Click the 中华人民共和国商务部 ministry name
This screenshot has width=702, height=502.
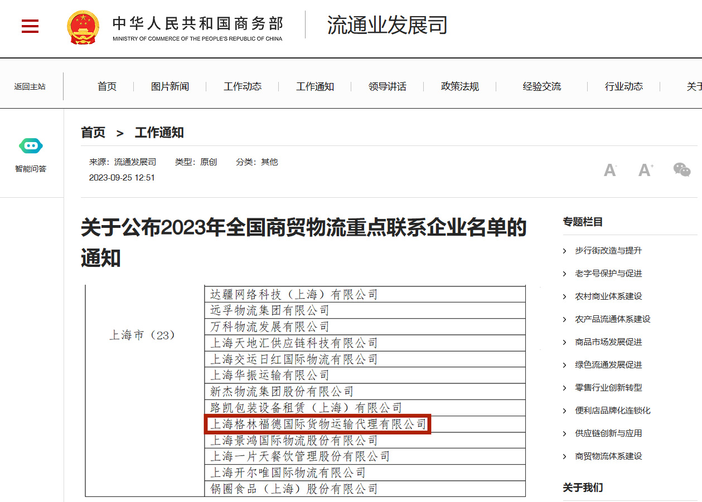tap(198, 23)
